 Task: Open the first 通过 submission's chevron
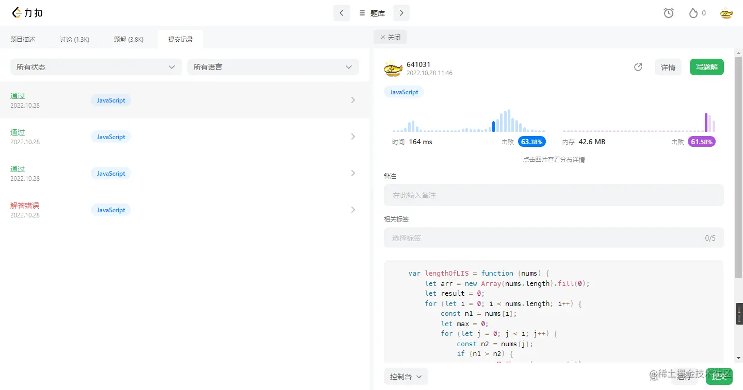[353, 100]
